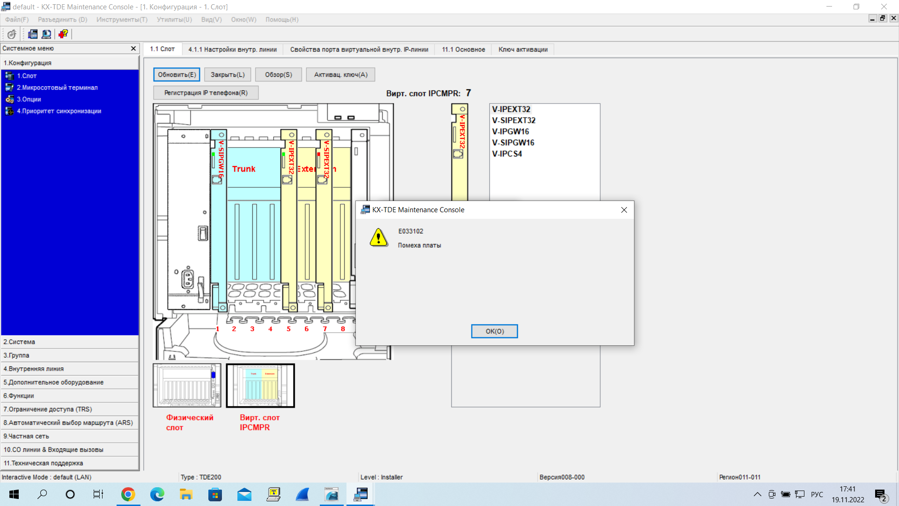Screen dimensions: 899x506
Task: Open the Помощь(H) menu
Action: [282, 20]
